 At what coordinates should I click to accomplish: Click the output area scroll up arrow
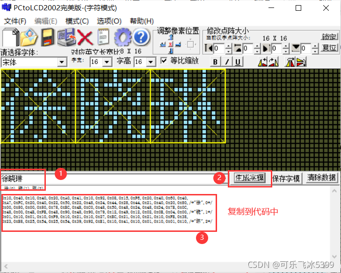(x=334, y=191)
